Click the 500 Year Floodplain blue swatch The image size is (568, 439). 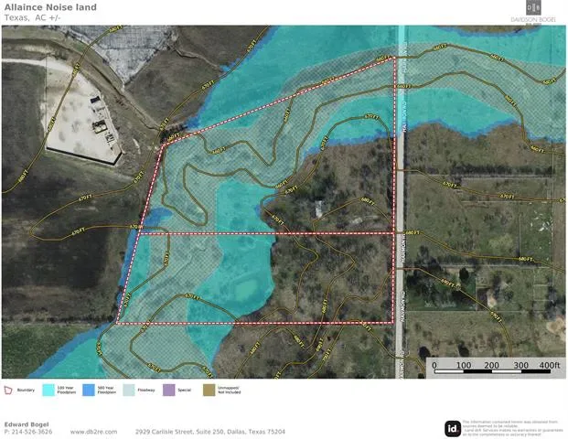89,389
